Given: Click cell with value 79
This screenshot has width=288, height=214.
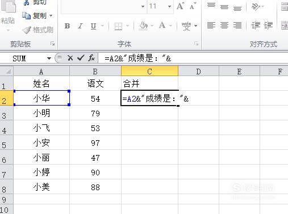Looking at the screenshot, I should 95,113.
